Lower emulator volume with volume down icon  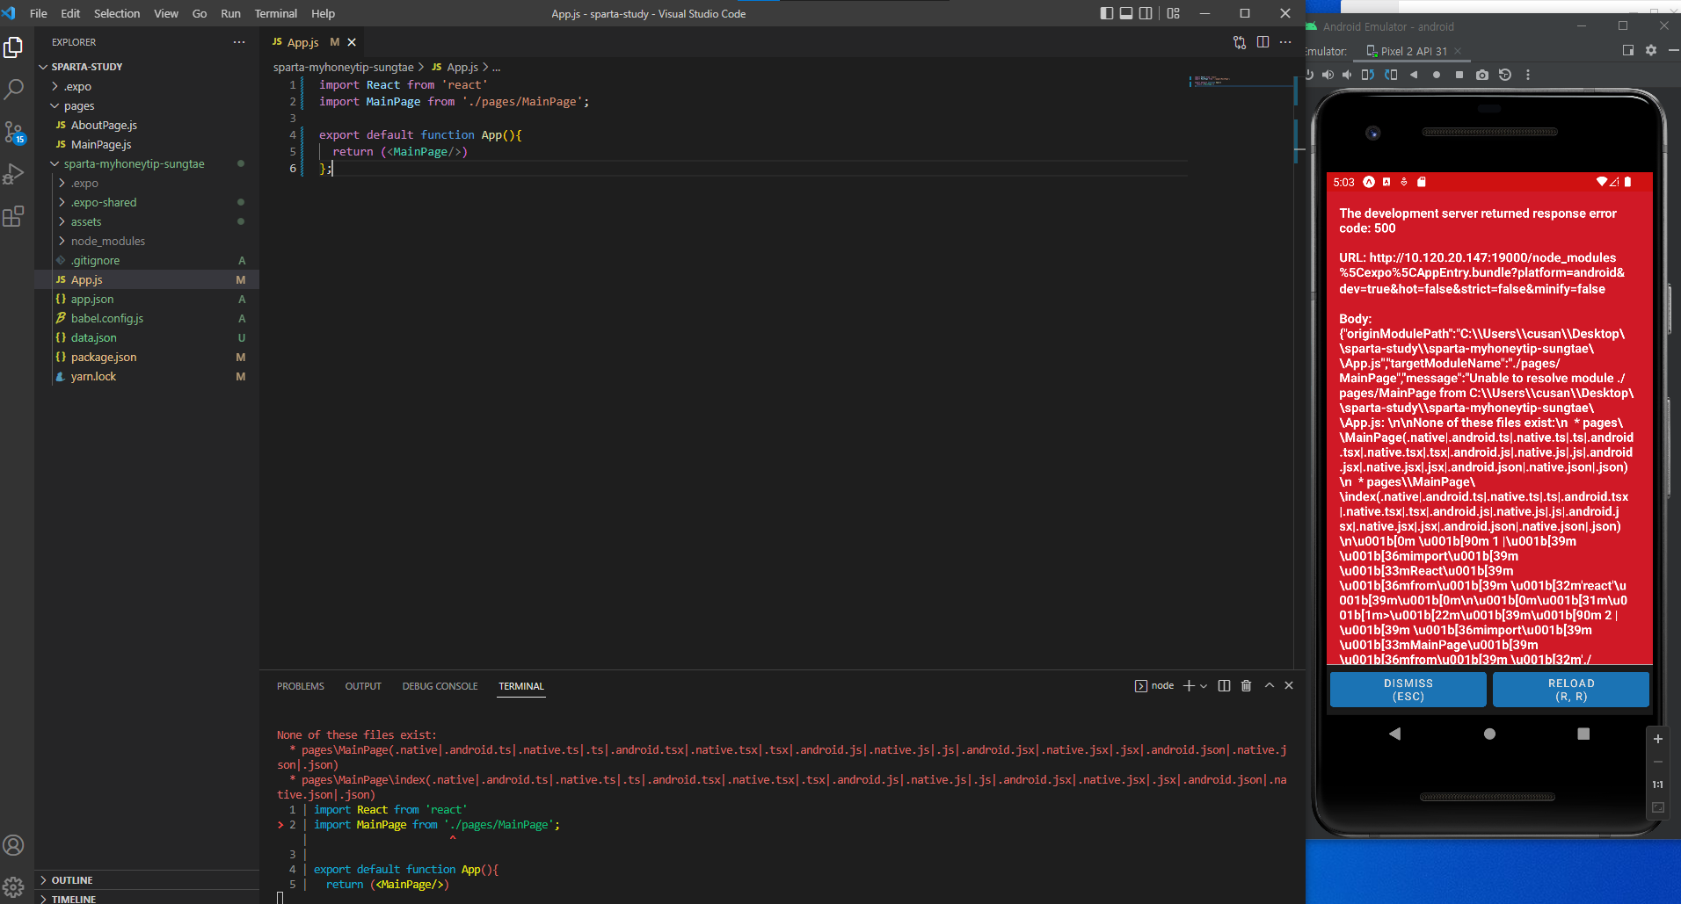click(x=1347, y=75)
